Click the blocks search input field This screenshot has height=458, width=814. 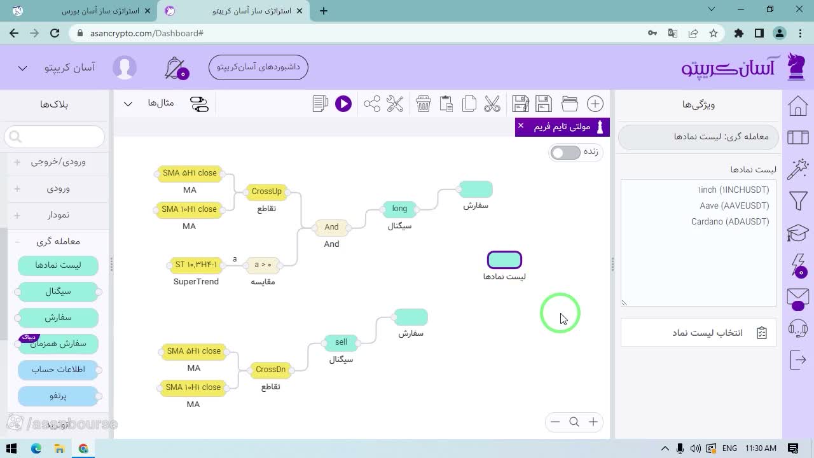click(55, 137)
